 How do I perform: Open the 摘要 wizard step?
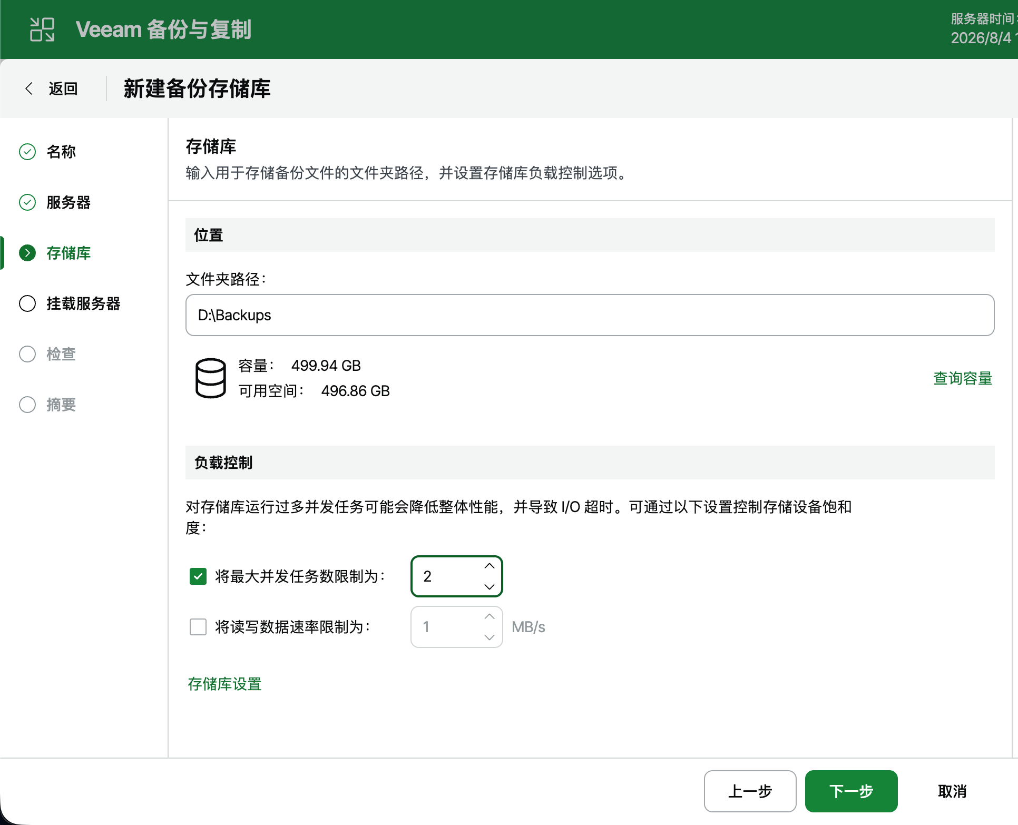click(x=61, y=405)
